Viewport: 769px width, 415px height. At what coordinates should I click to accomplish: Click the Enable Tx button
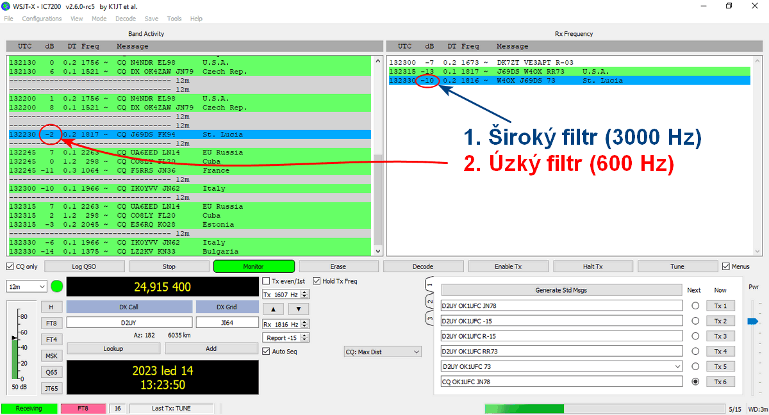tap(508, 266)
